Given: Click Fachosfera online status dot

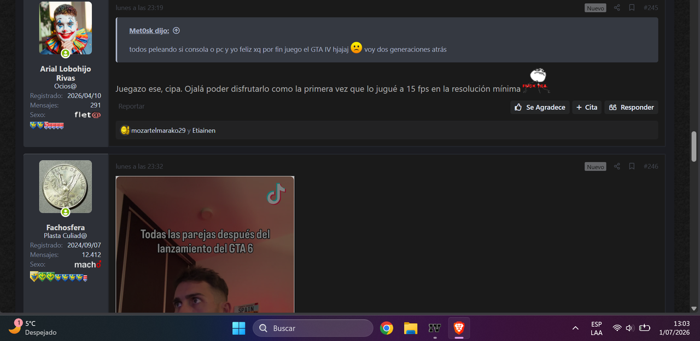Looking at the screenshot, I should [x=66, y=212].
